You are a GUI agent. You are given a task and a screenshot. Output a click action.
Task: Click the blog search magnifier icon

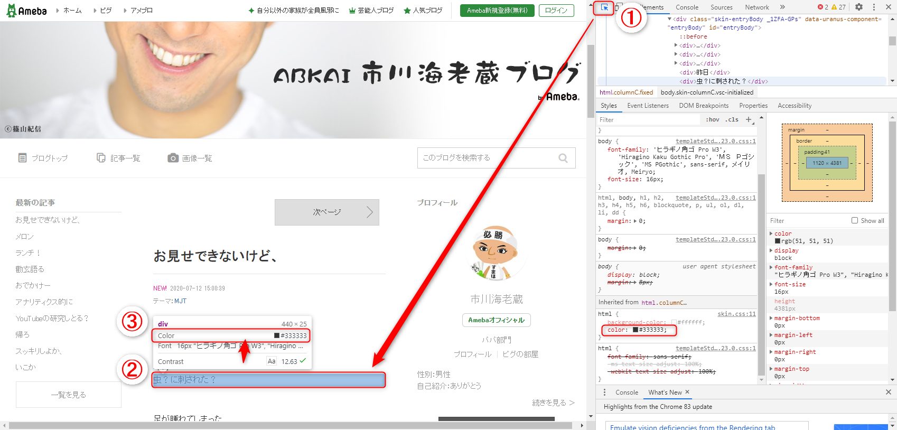(x=563, y=158)
